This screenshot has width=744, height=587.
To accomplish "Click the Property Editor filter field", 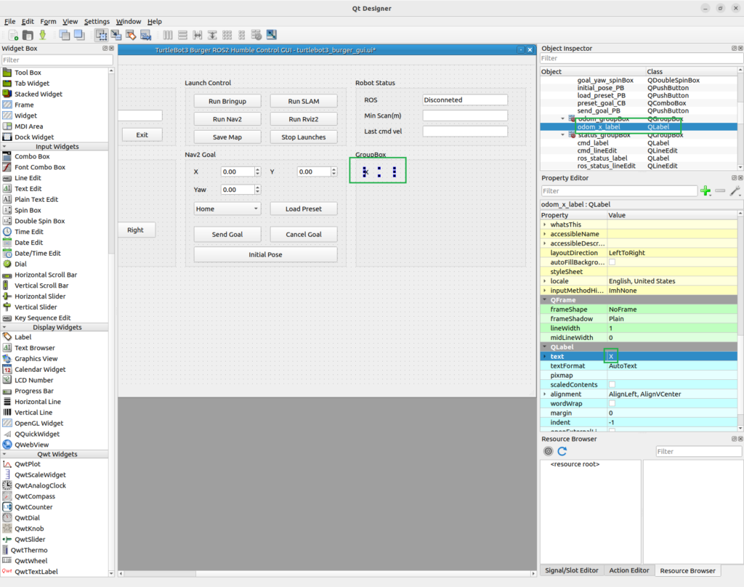I will point(619,191).
